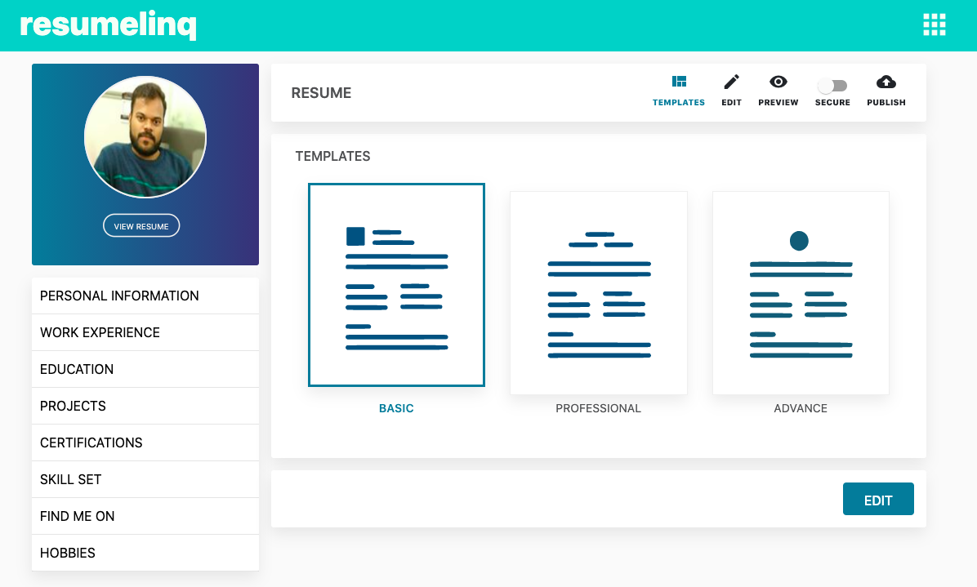Click the Edit pencil icon

click(731, 81)
